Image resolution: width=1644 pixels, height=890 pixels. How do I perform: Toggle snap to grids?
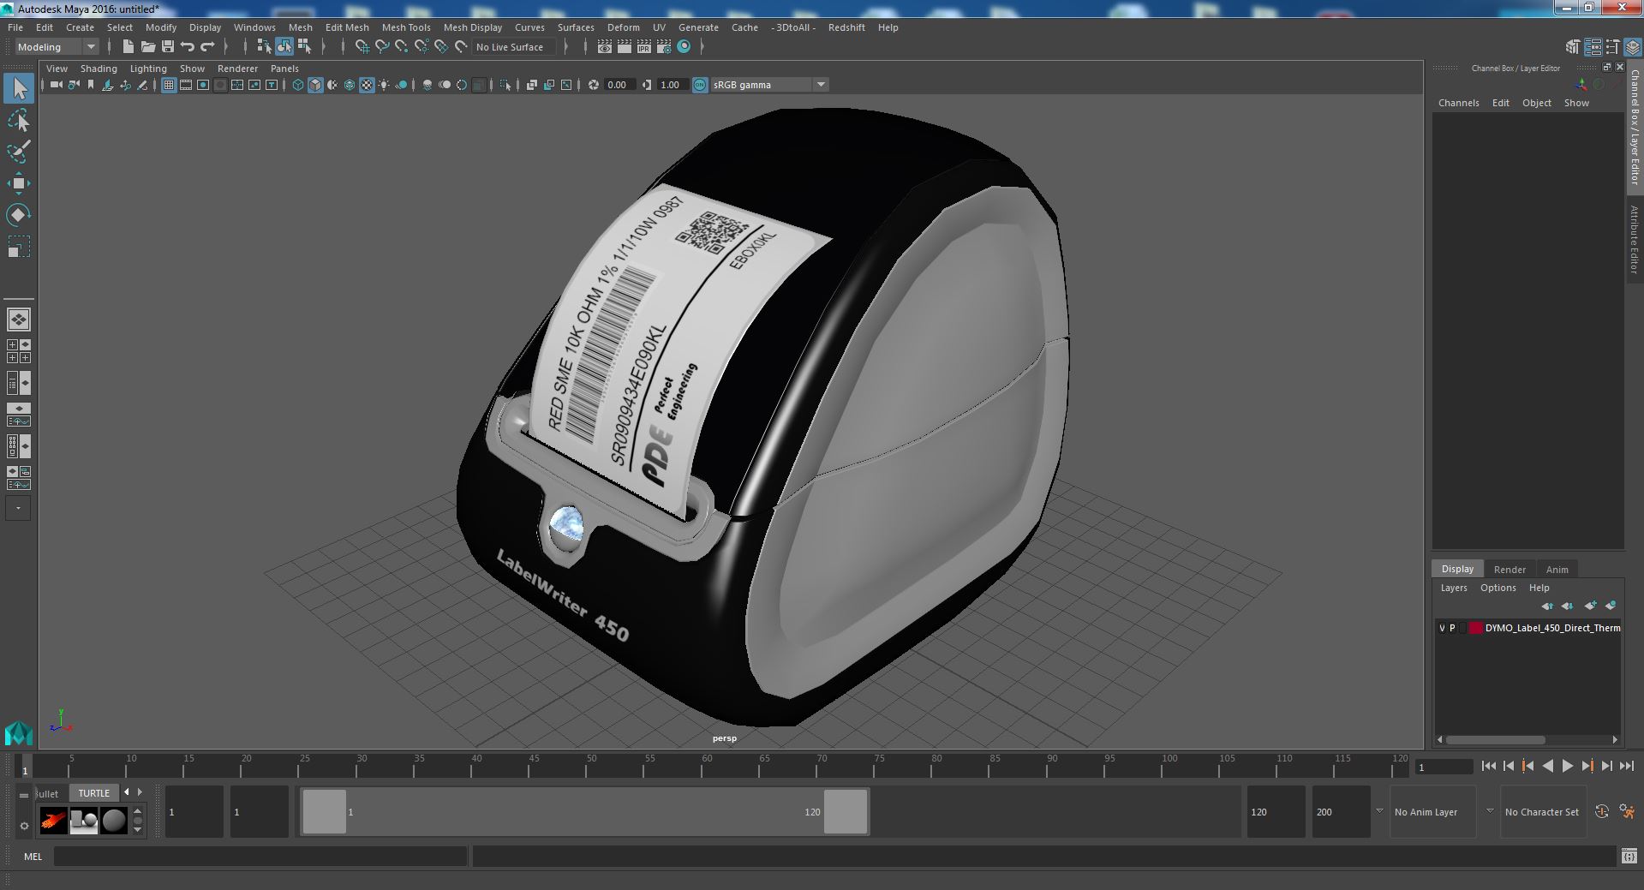point(362,47)
